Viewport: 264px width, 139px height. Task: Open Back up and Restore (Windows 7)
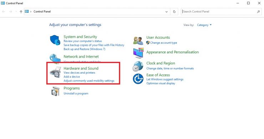click(x=84, y=49)
